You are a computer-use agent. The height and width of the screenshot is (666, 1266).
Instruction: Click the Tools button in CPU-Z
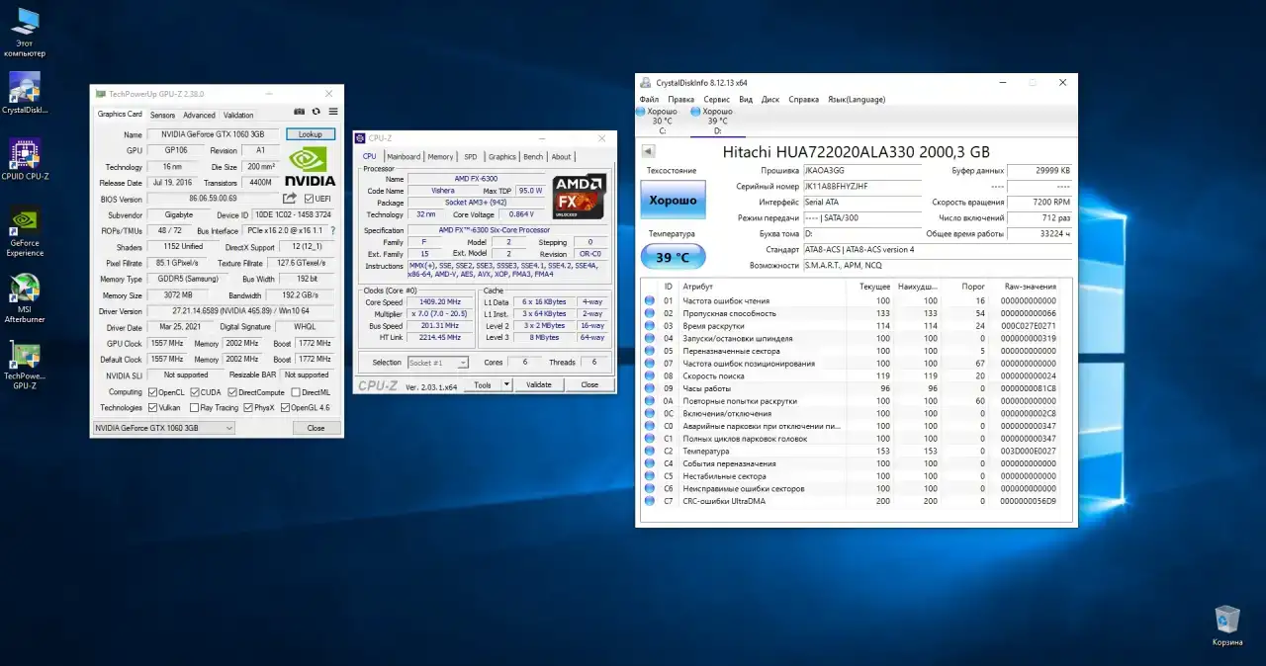tap(483, 385)
